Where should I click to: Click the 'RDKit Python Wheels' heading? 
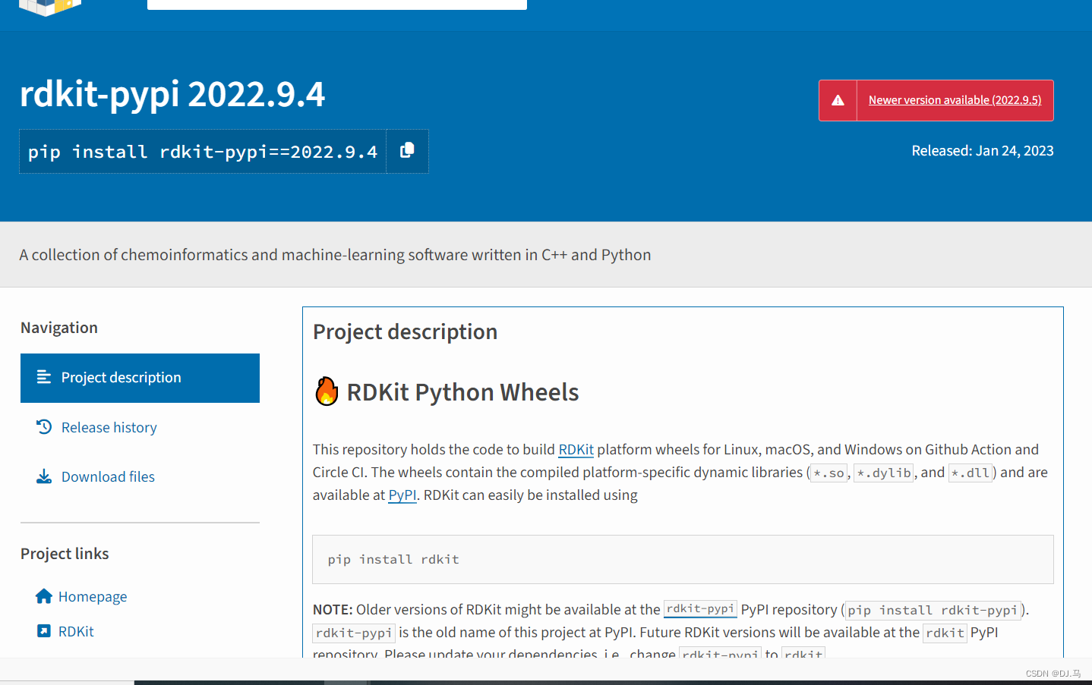coord(462,392)
